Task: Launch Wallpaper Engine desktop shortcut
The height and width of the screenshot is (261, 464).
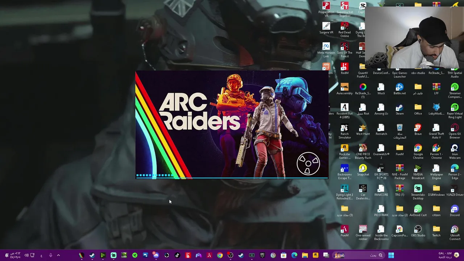Action: [436, 171]
